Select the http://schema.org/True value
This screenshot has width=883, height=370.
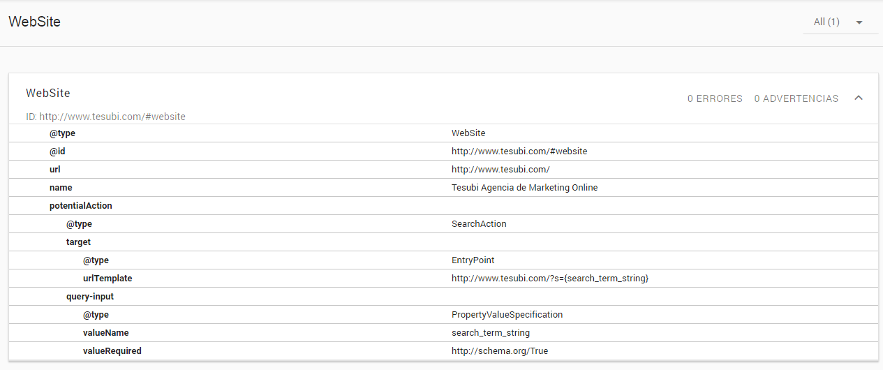(x=500, y=350)
